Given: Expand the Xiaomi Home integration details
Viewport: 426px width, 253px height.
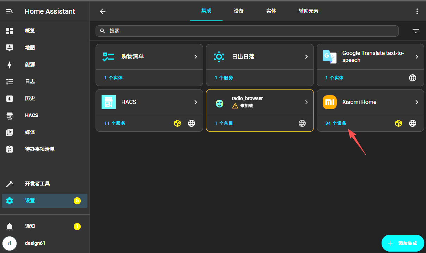Looking at the screenshot, I should click(417, 102).
